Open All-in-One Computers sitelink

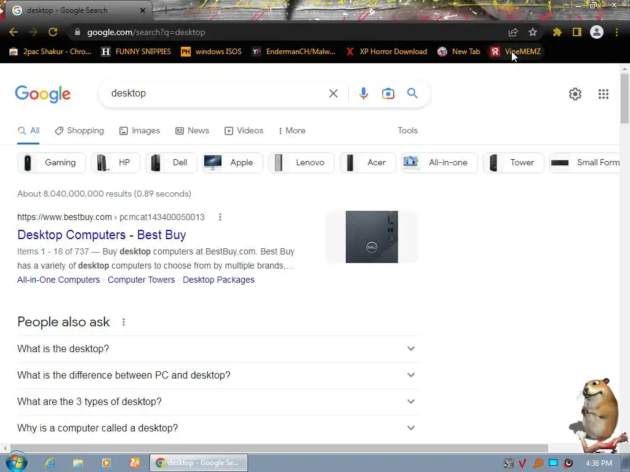pyautogui.click(x=58, y=280)
